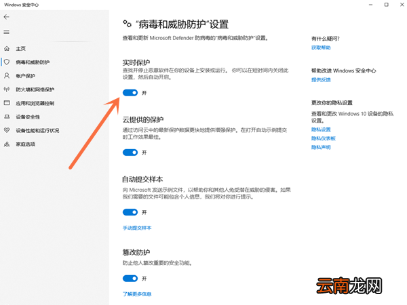The width and height of the screenshot is (407, 305).
Task: Select 病毒和威胁防护 in the sidebar
Action: point(33,62)
